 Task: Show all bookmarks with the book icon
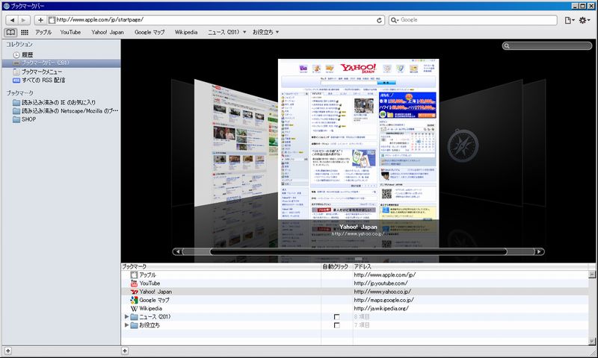10,32
